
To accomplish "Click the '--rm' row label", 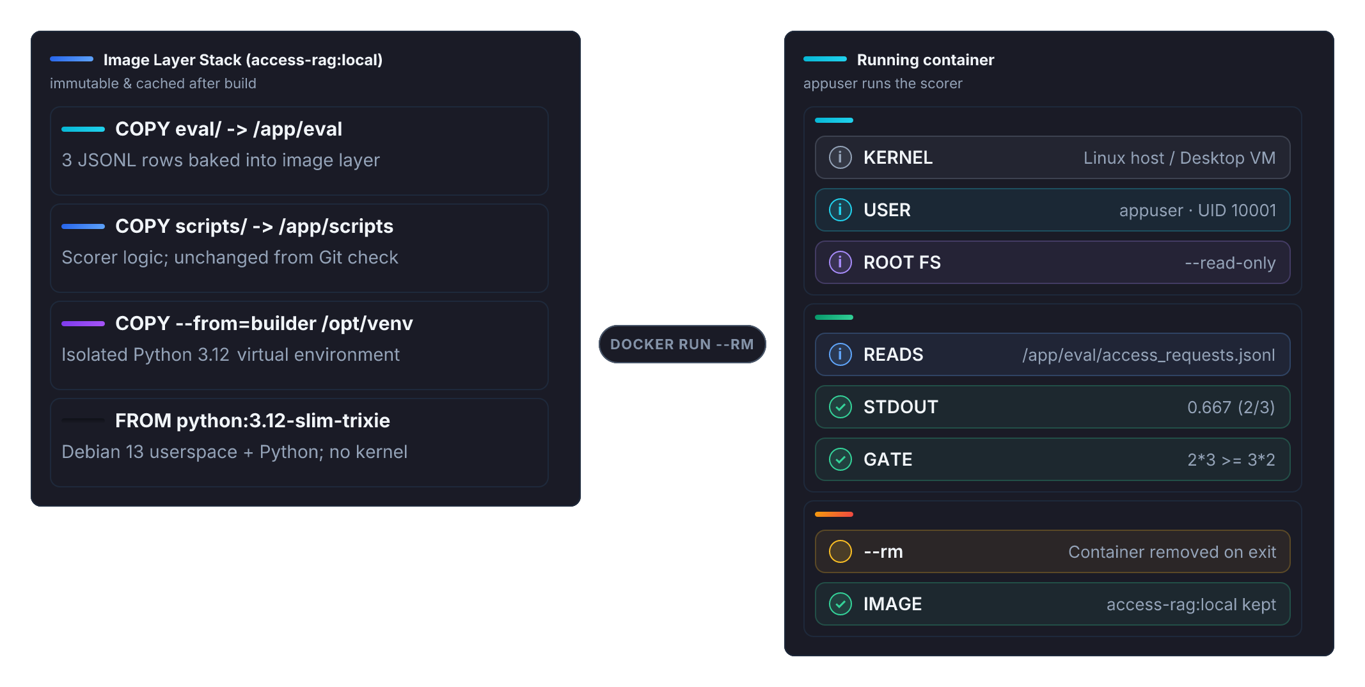I will [883, 551].
